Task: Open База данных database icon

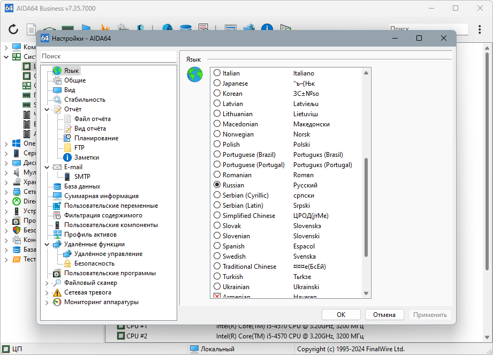Action: tap(57, 186)
